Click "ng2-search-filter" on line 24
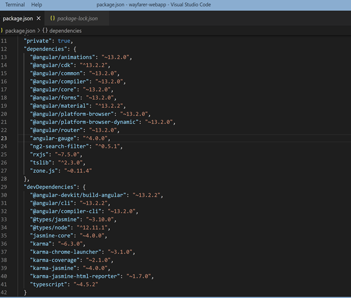 (59, 146)
